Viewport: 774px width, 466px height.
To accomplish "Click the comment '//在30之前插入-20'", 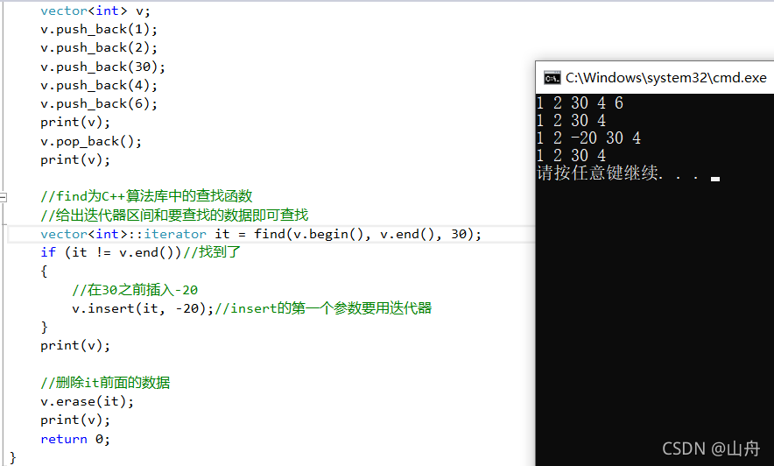I will (x=135, y=290).
